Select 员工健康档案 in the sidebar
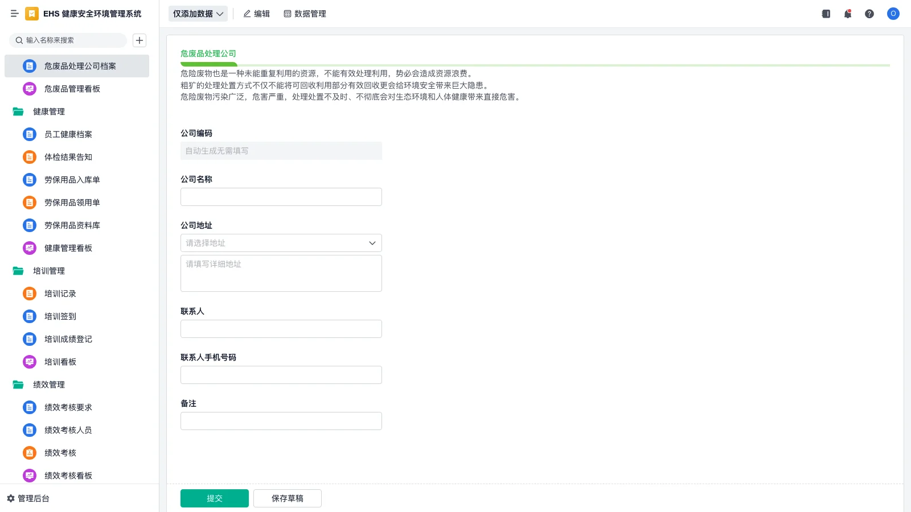Viewport: 911px width, 512px height. coord(68,134)
